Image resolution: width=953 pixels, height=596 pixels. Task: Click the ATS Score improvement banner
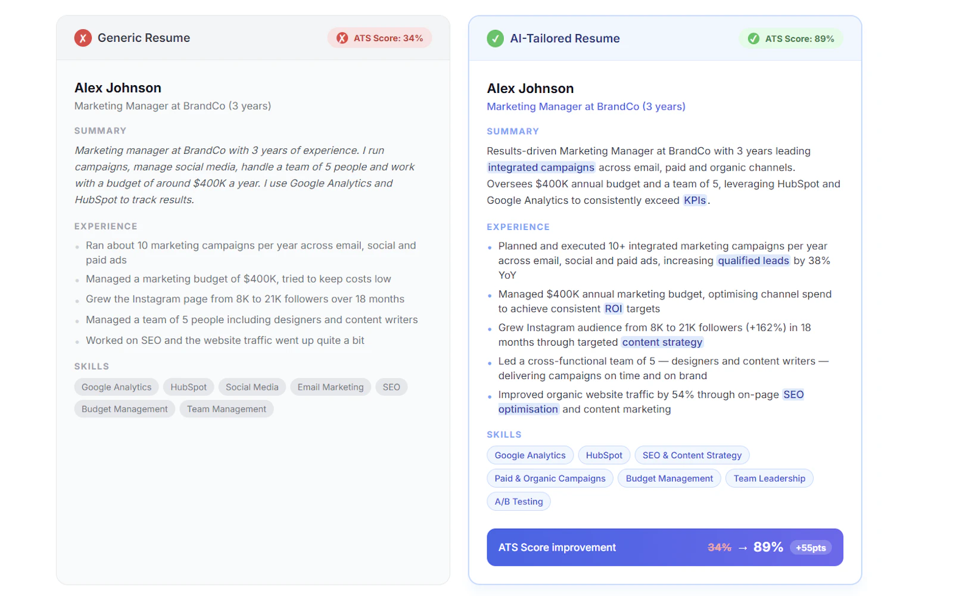[x=665, y=547]
